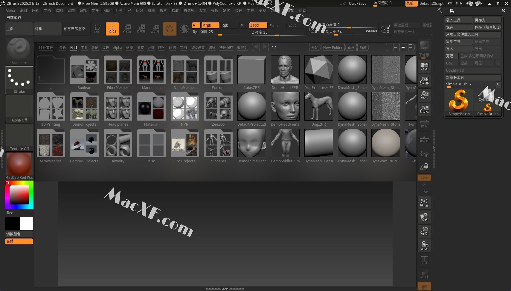Click the LightBox search field
Viewport: 511px width, 291px height.
point(289,47)
